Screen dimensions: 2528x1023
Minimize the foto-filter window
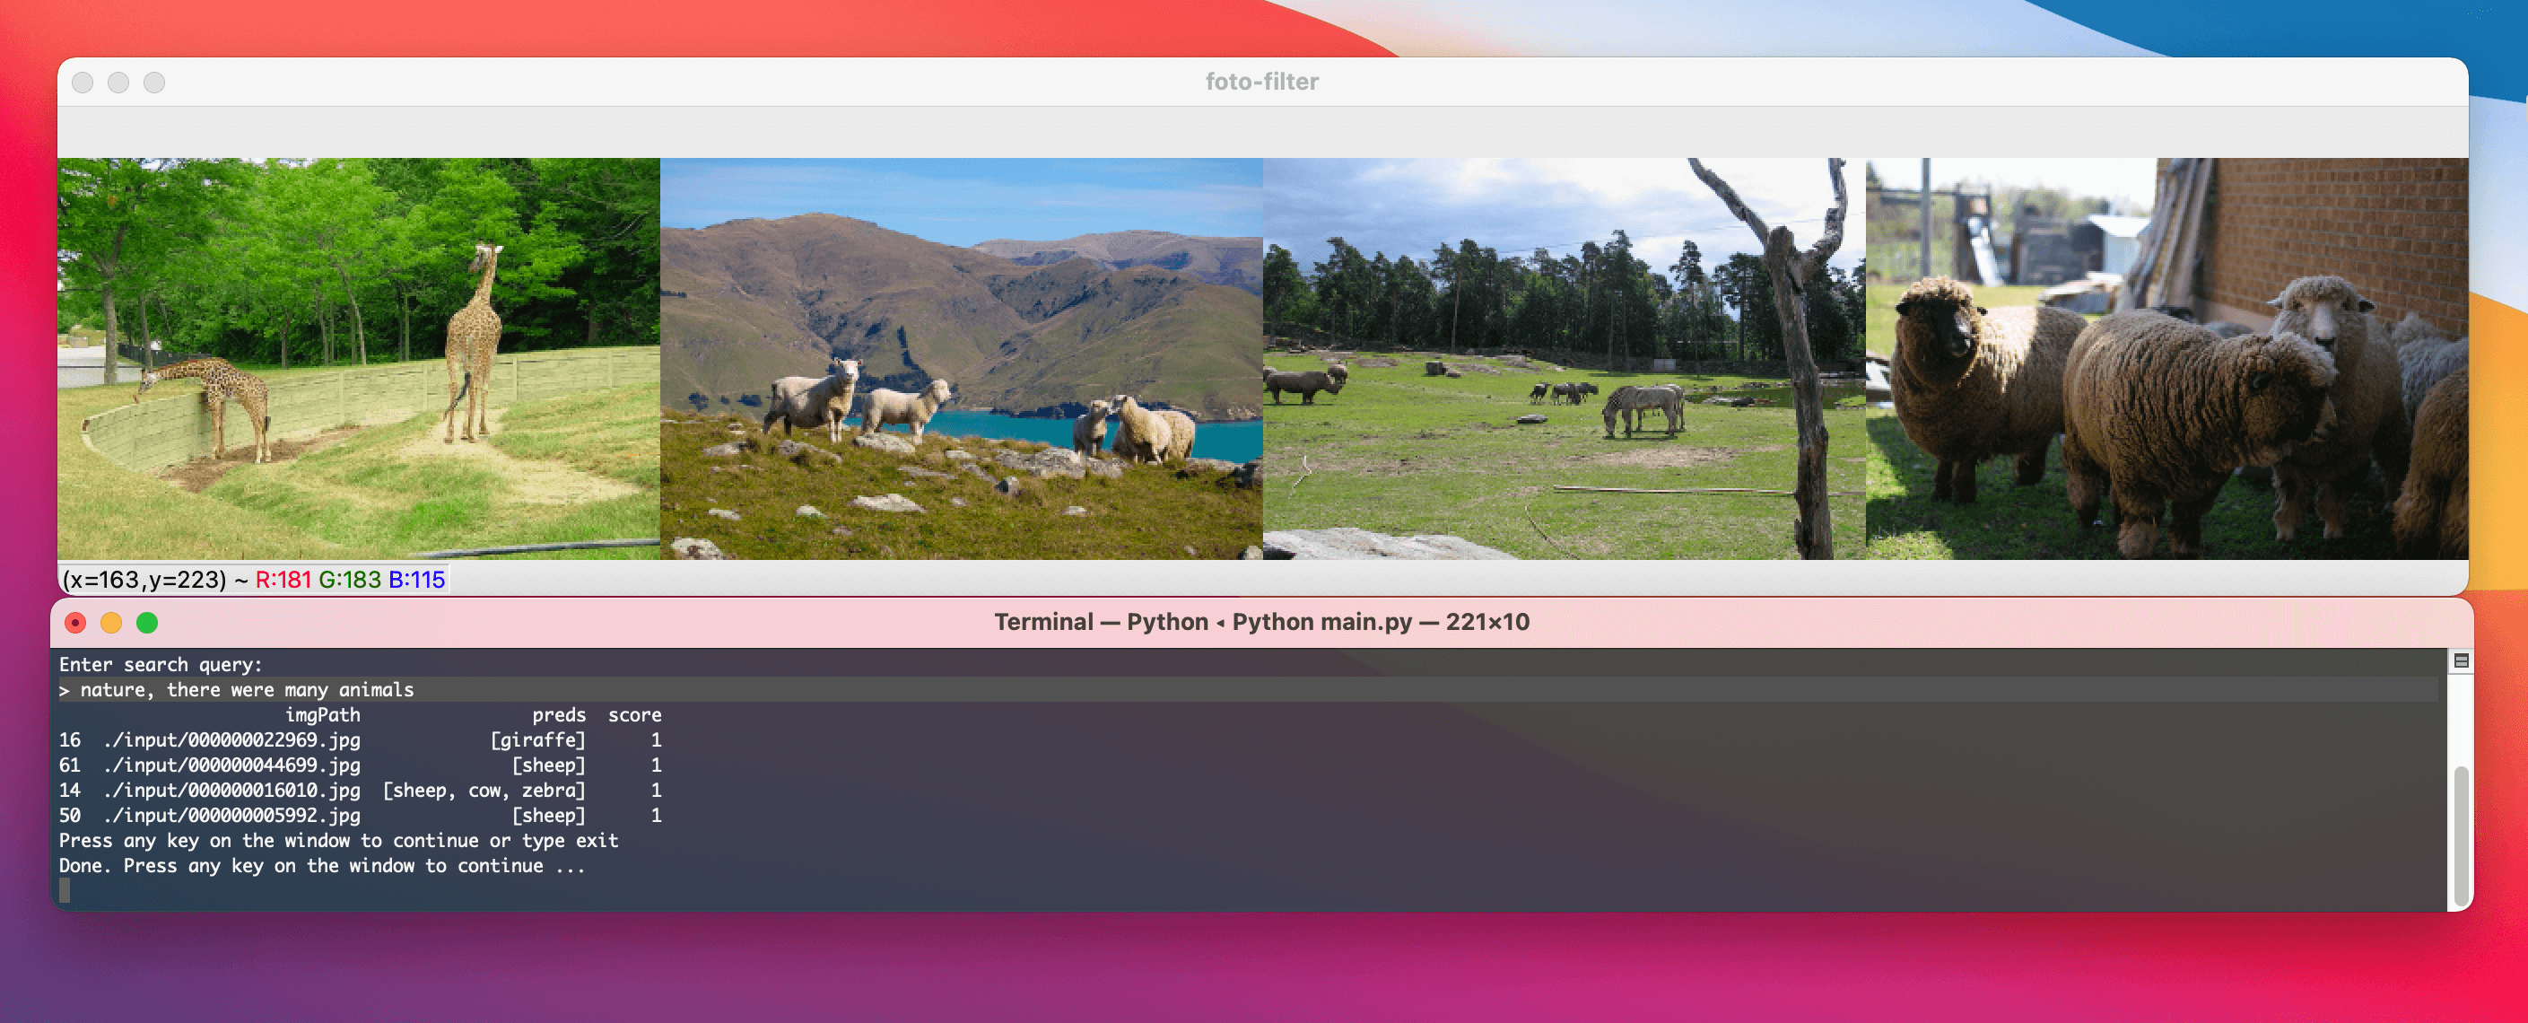tap(118, 83)
